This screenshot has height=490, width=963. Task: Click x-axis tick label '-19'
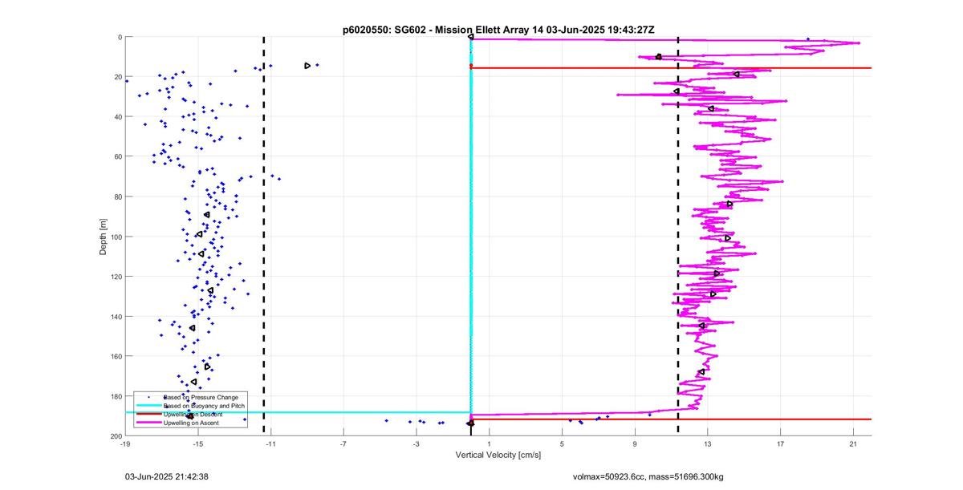click(x=125, y=443)
